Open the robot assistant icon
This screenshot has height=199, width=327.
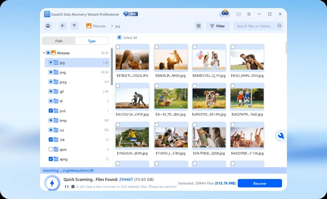click(x=225, y=14)
